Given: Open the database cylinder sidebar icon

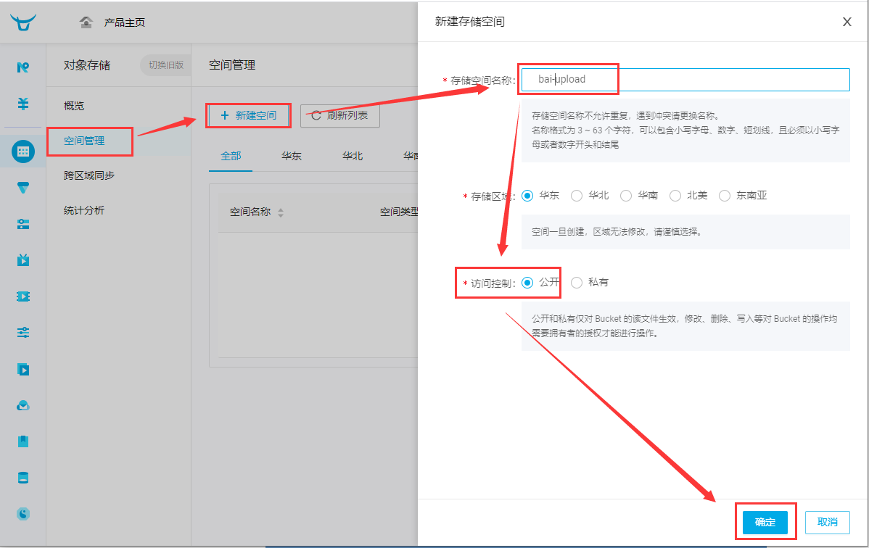Looking at the screenshot, I should (22, 478).
